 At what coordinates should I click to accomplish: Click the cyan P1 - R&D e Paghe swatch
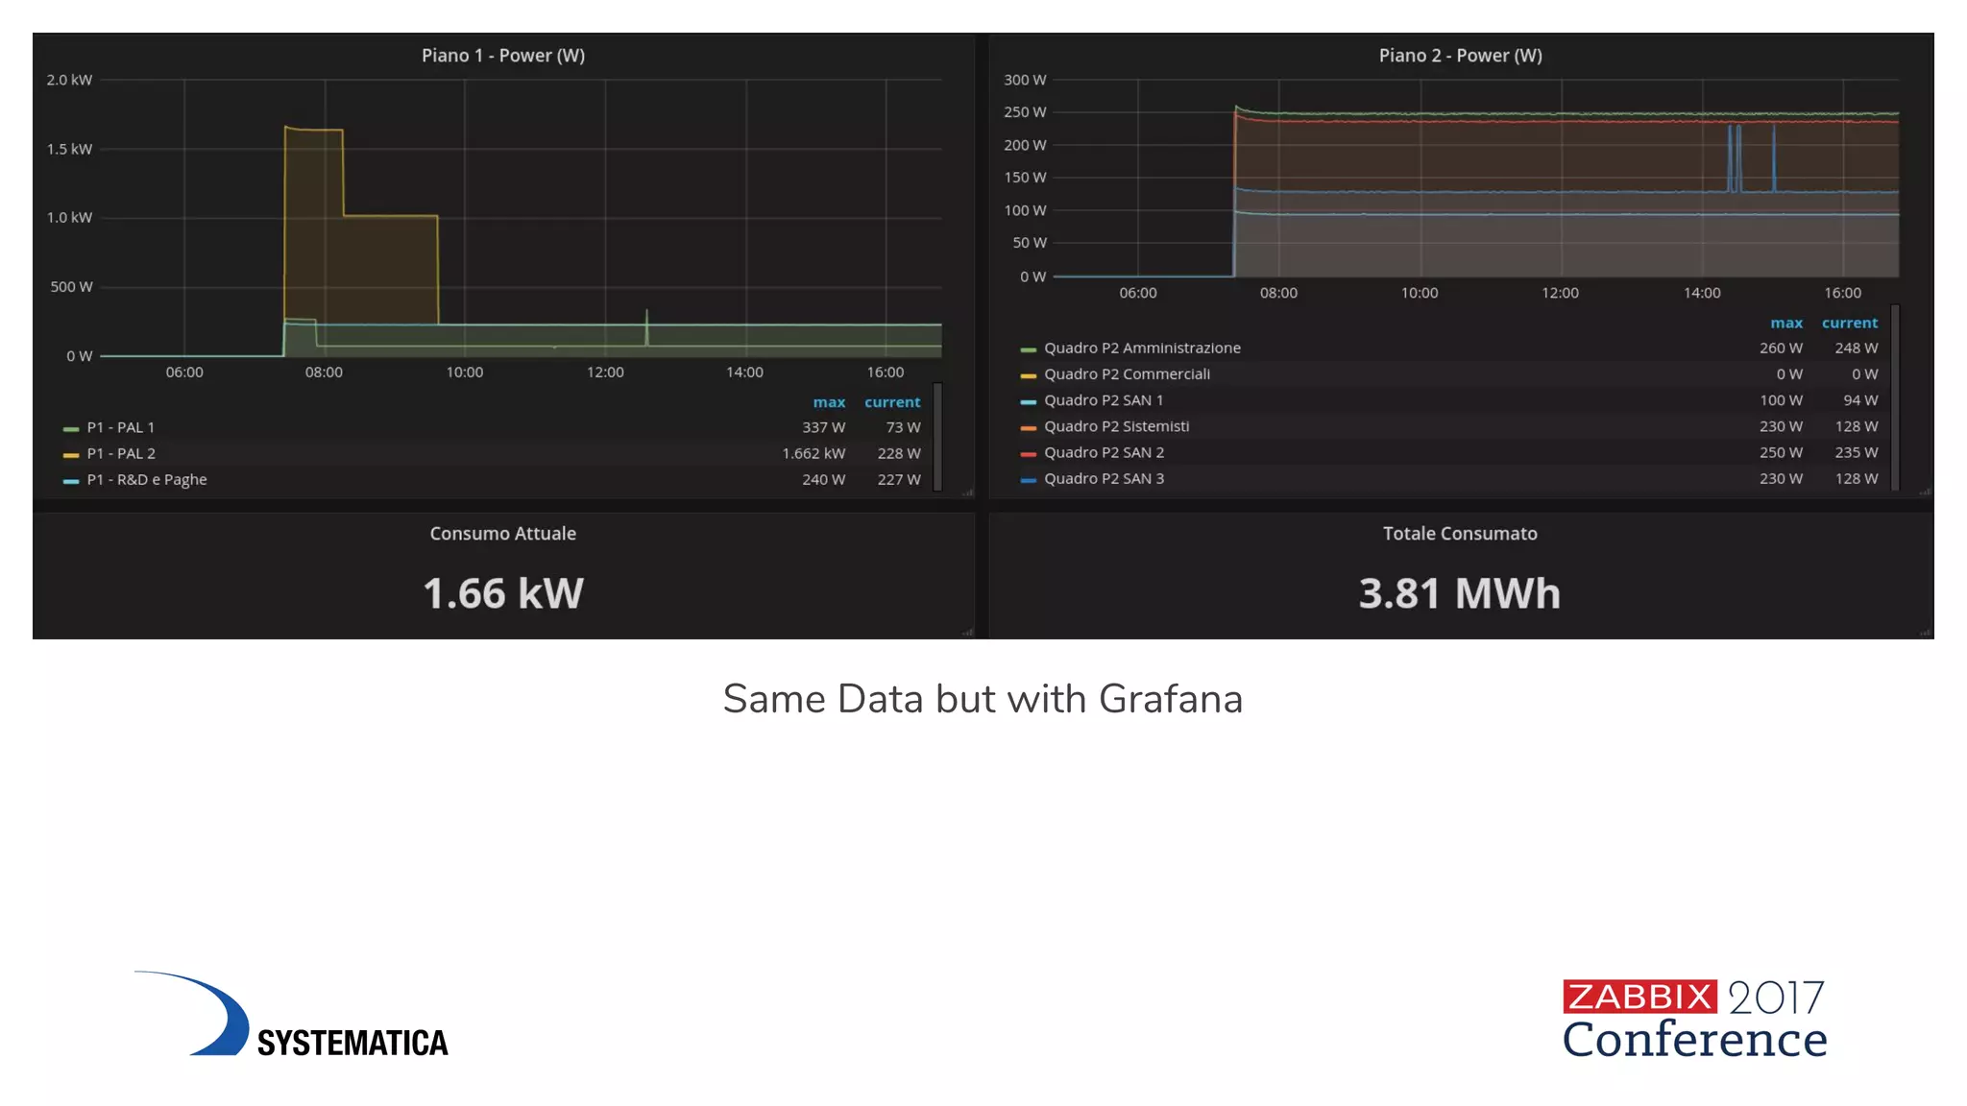pyautogui.click(x=71, y=481)
